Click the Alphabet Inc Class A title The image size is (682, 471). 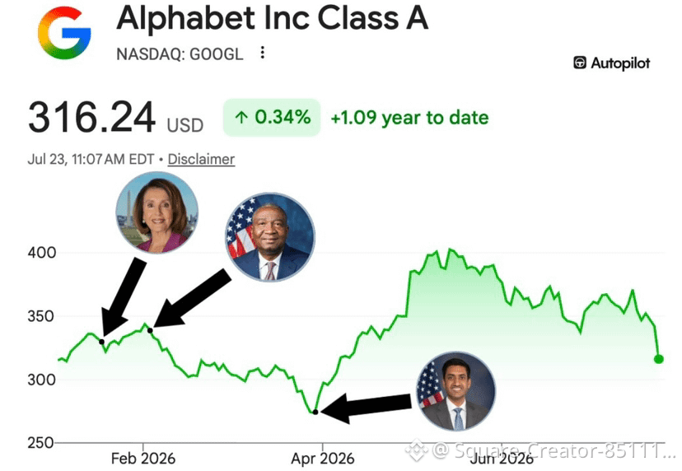[x=273, y=18]
